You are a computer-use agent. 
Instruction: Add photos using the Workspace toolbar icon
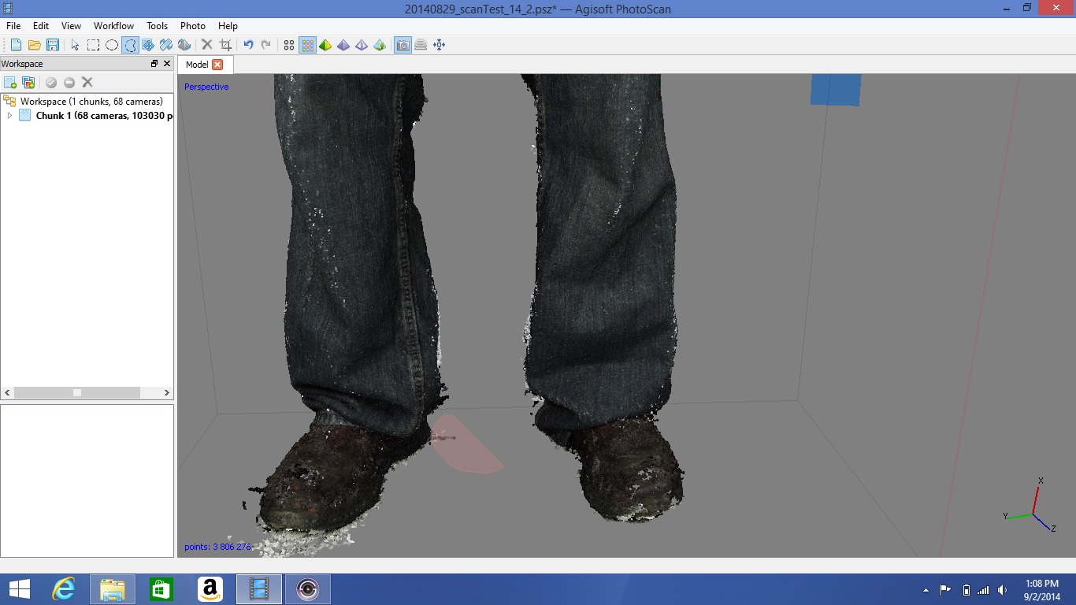28,82
